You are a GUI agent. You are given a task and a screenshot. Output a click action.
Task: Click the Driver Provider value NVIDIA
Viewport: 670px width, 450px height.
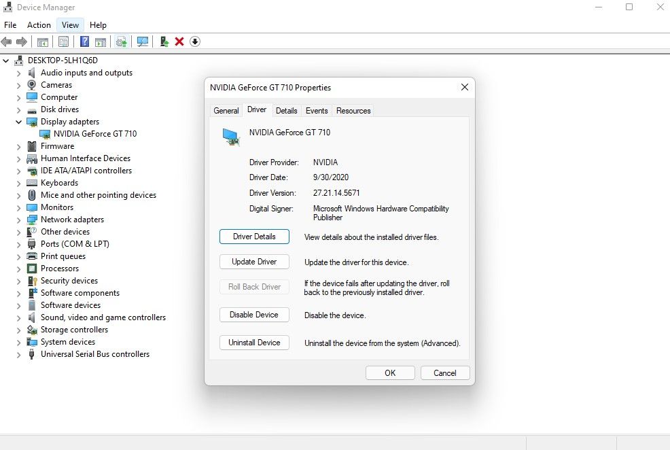coord(325,162)
